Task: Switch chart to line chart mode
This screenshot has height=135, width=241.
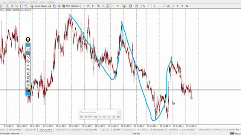Action: 93,6
